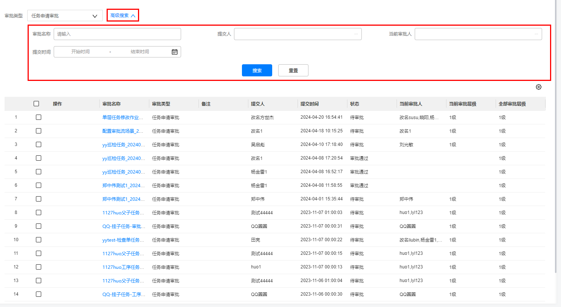Open the 审批类型 dropdown showing 任务申请审批
This screenshot has width=561, height=307.
pyautogui.click(x=65, y=16)
